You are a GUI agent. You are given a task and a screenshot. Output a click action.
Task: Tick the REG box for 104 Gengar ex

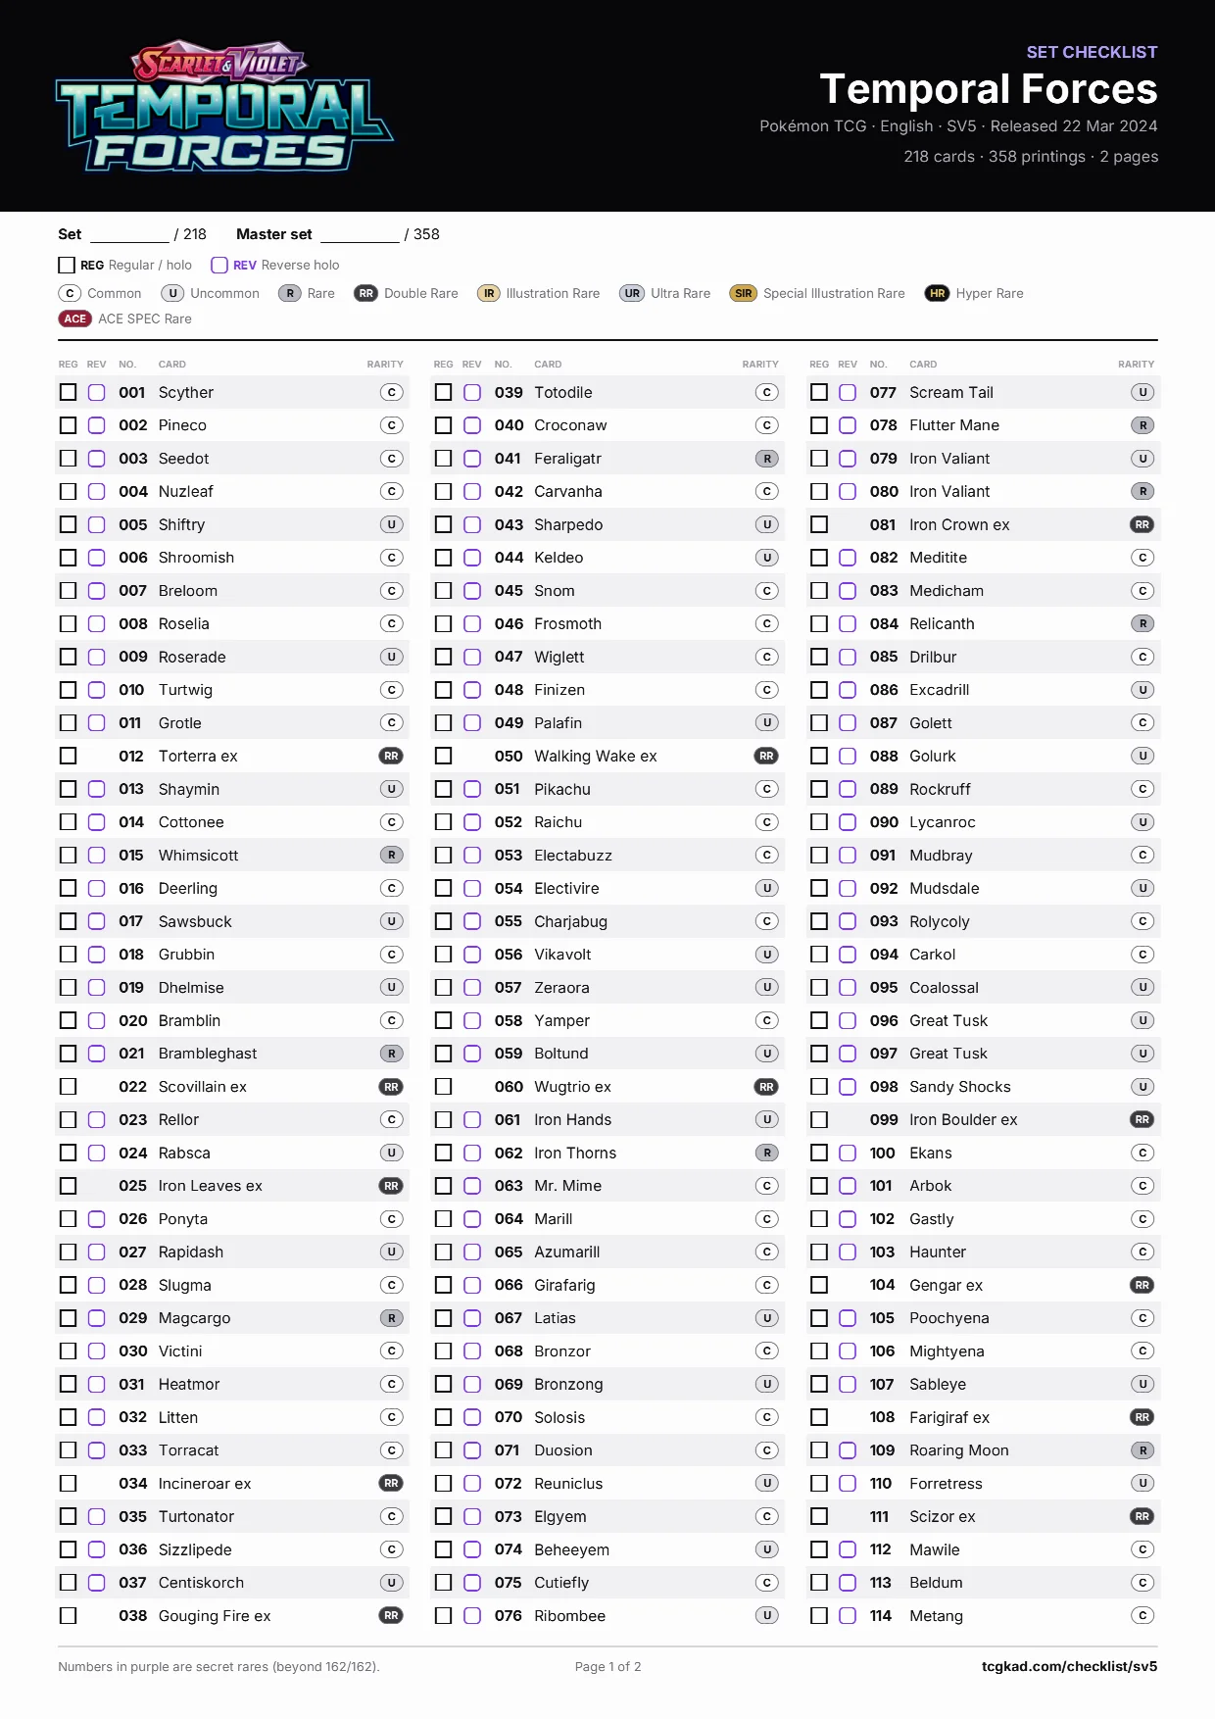point(819,1285)
